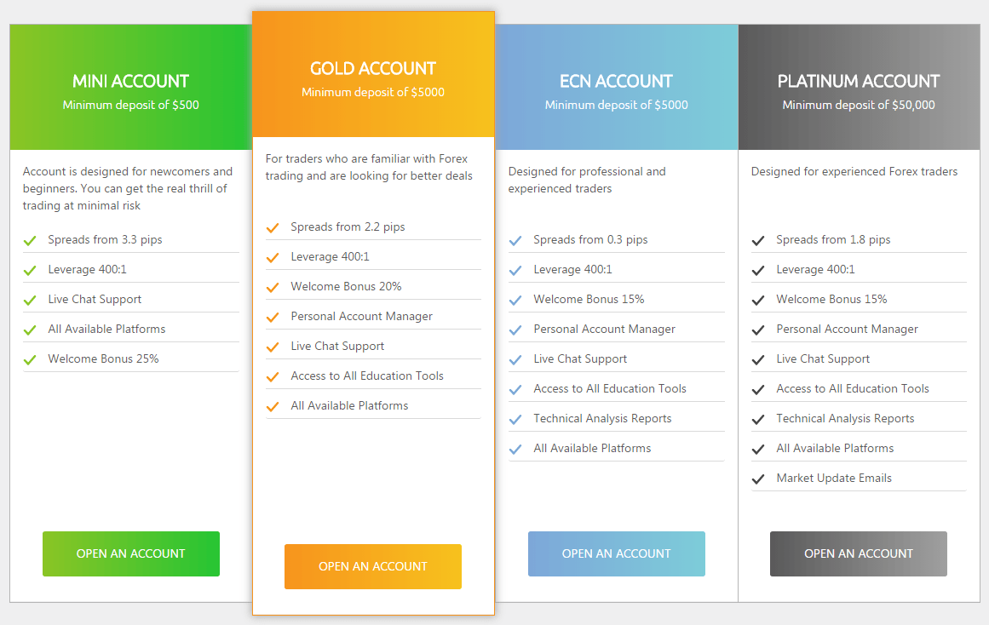
Task: Select the checkmark next to Live Chat Support in Mini
Action: pyautogui.click(x=29, y=299)
